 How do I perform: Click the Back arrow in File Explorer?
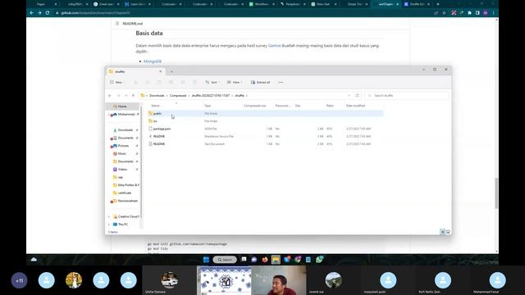(x=110, y=96)
